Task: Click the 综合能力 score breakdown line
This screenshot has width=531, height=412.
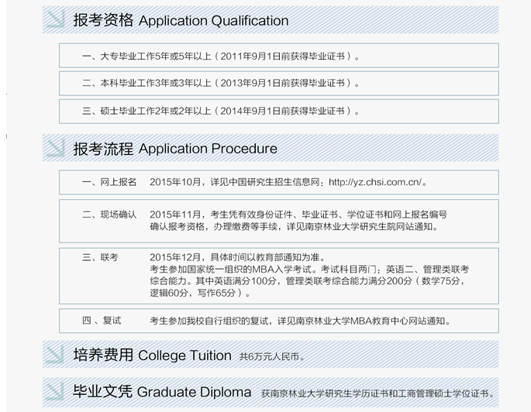Action: point(307,281)
